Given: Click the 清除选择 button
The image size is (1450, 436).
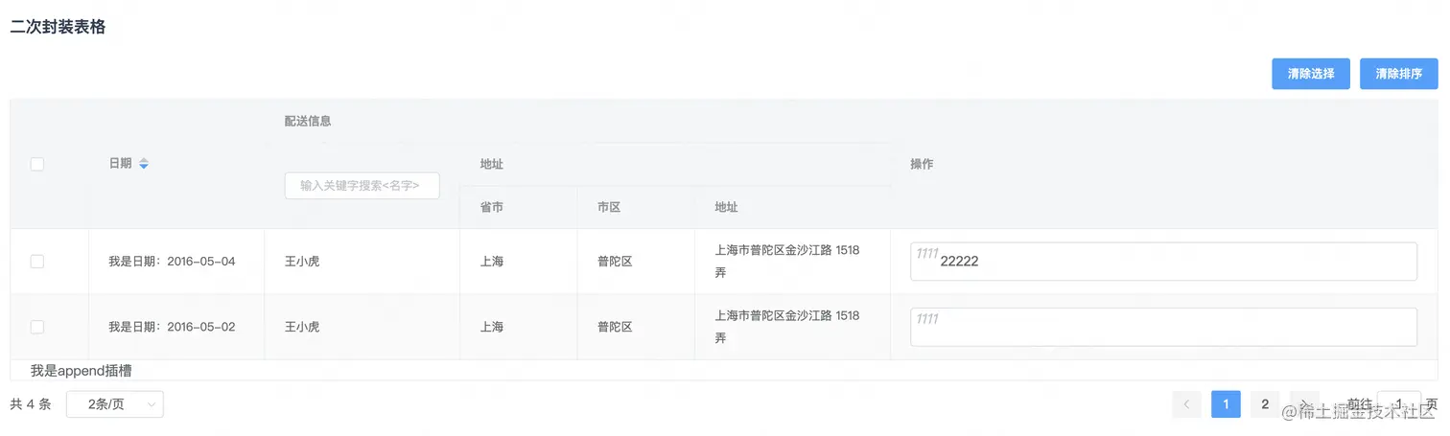Looking at the screenshot, I should [1311, 74].
